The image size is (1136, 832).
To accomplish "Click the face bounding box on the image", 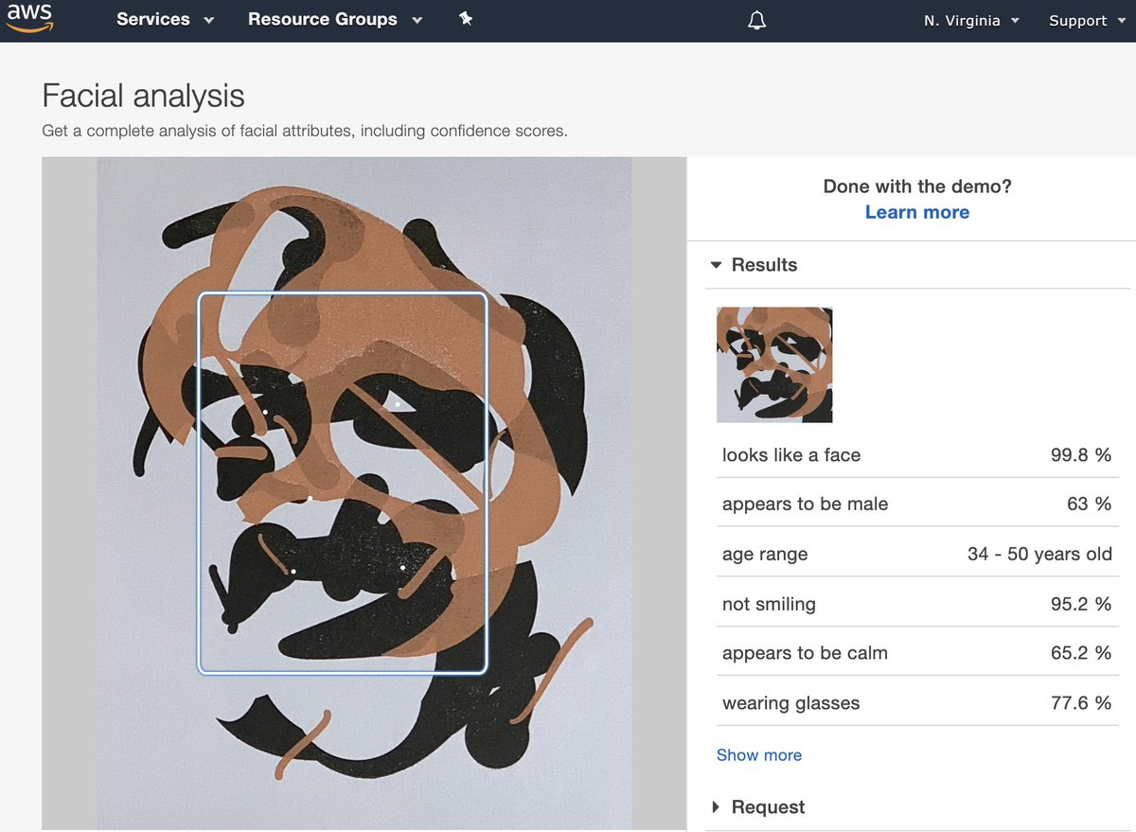I will [x=343, y=483].
